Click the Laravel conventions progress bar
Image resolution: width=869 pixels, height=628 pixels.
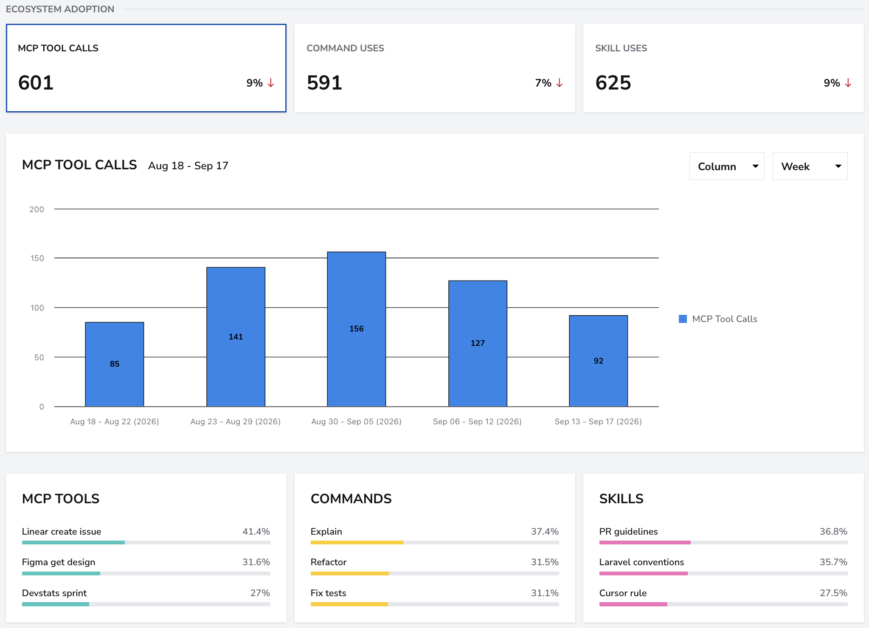tap(723, 573)
